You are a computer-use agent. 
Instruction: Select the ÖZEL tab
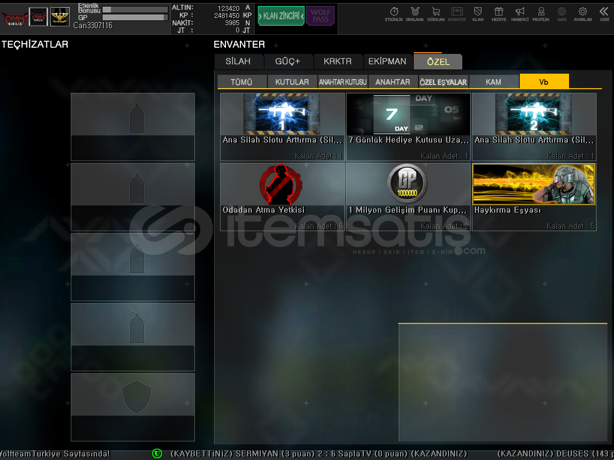click(x=438, y=62)
